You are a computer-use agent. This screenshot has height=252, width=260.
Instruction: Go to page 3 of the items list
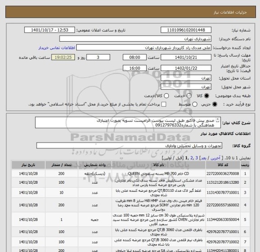(197, 158)
